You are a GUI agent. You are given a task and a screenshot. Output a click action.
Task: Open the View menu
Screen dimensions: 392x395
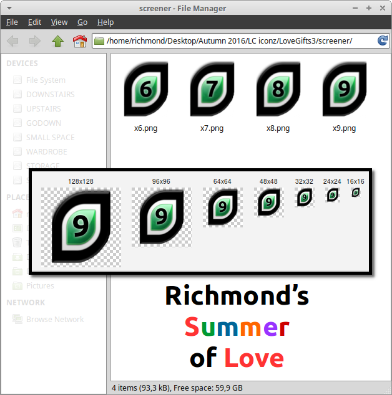(x=59, y=22)
